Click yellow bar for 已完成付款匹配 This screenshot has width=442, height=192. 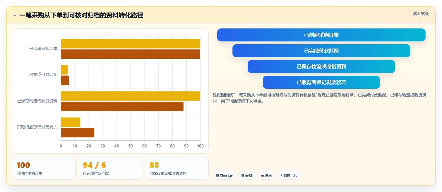coord(64,70)
